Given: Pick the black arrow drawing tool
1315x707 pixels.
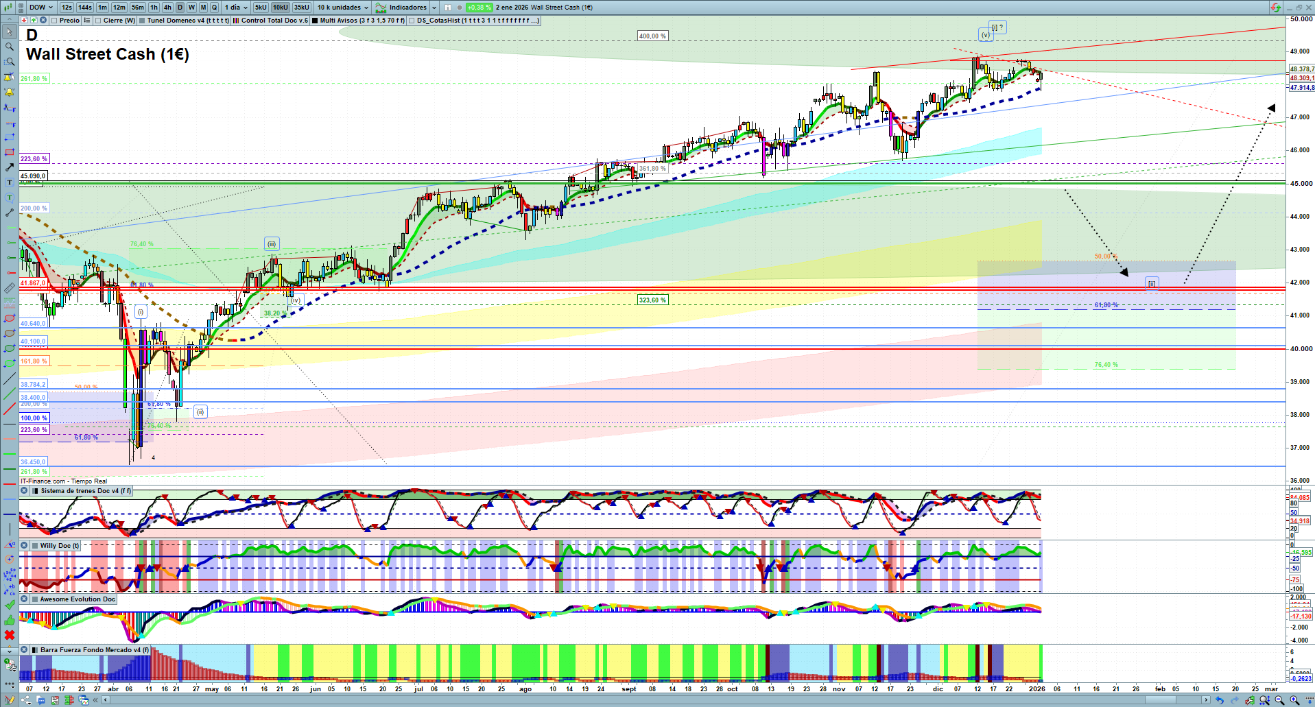Looking at the screenshot, I should click(10, 167).
